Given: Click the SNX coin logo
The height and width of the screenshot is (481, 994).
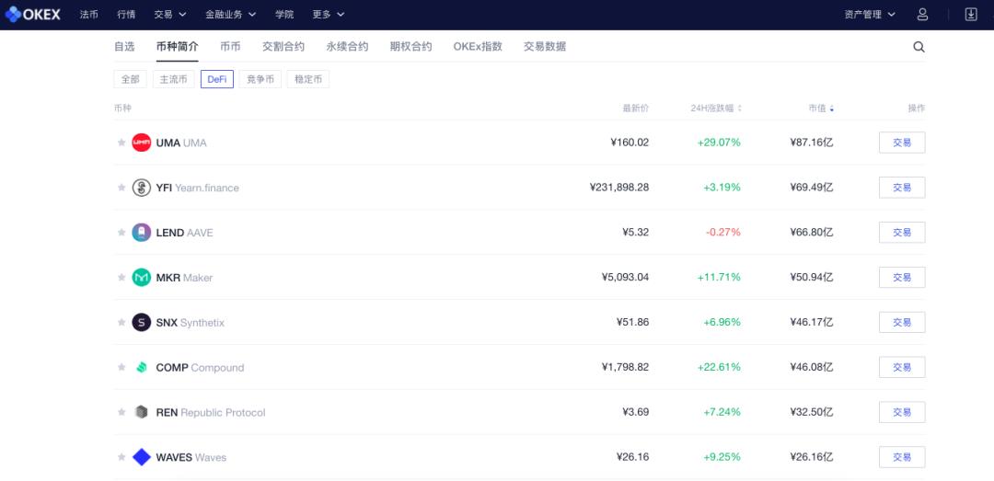Looking at the screenshot, I should pyautogui.click(x=142, y=323).
